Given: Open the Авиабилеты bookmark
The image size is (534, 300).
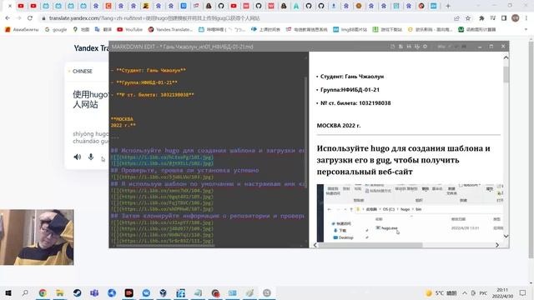Looking at the screenshot, I should coord(22,30).
